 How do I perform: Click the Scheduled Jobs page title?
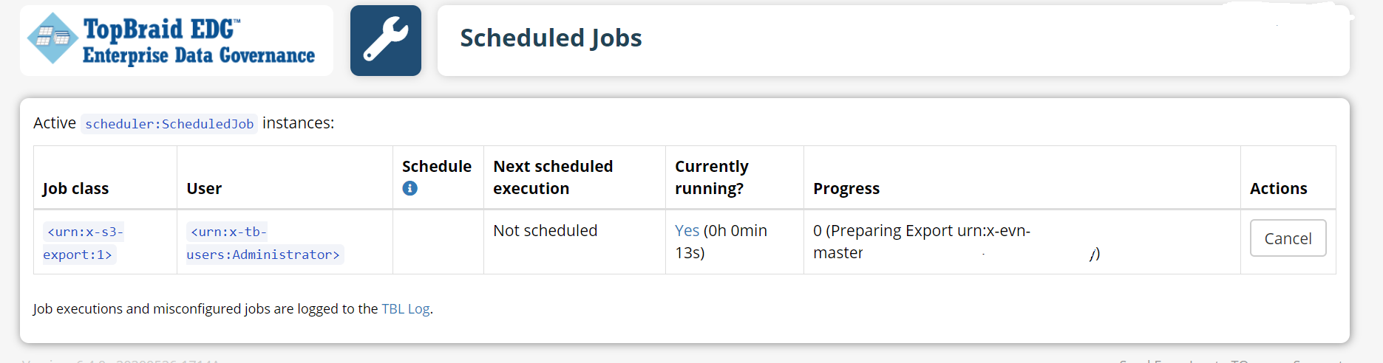point(551,38)
